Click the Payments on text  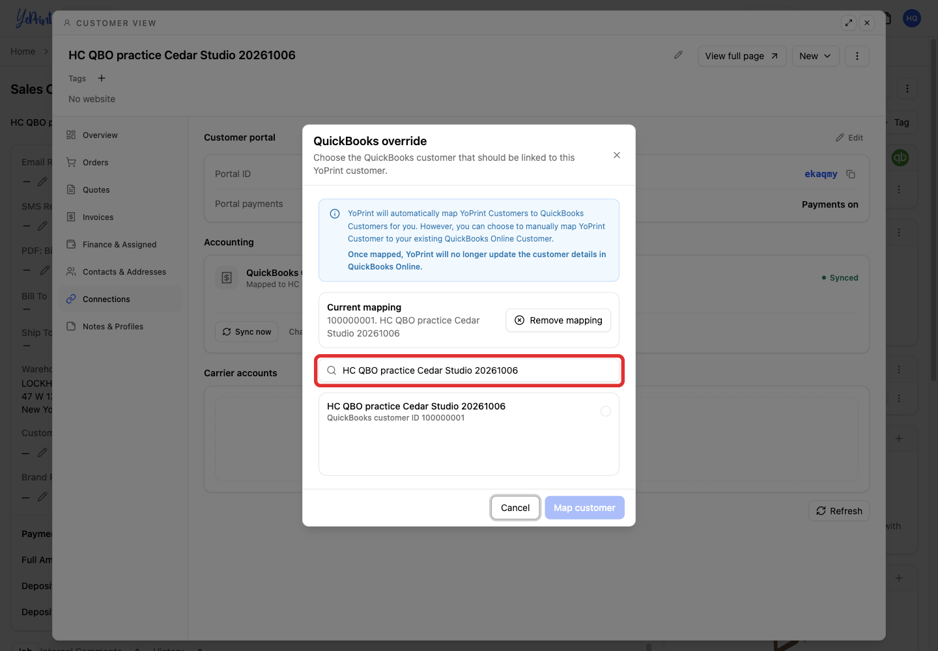(x=830, y=204)
